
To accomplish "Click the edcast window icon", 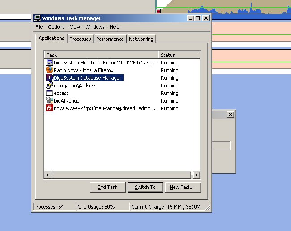I will coord(50,93).
